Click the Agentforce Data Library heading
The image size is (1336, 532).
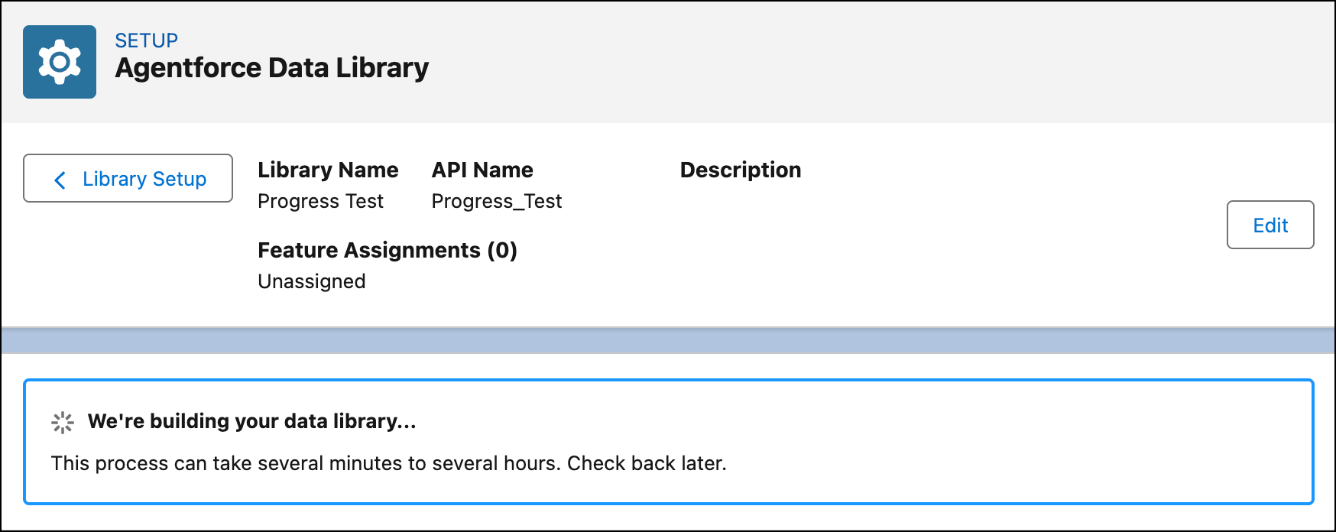(272, 68)
